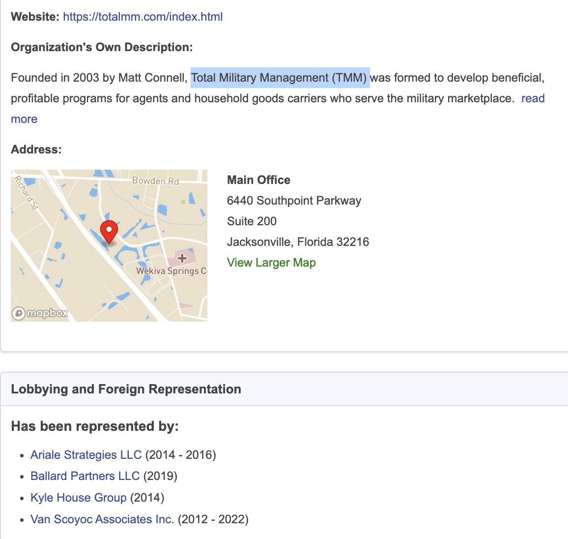Viewport: 568px width, 539px height.
Task: Open Kyle House Group link
Action: click(x=79, y=498)
